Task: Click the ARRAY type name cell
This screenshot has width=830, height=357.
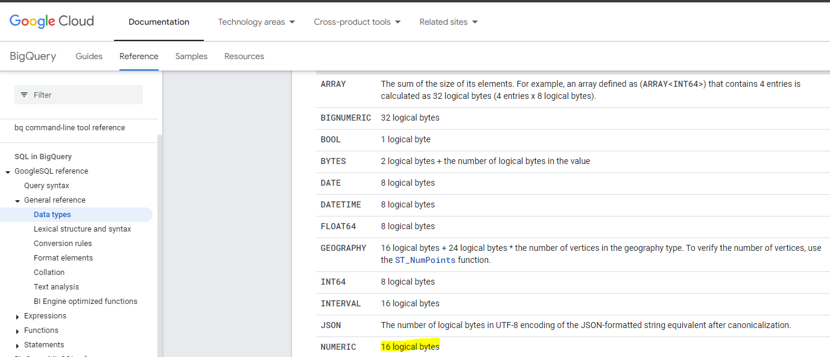Action: [x=334, y=84]
